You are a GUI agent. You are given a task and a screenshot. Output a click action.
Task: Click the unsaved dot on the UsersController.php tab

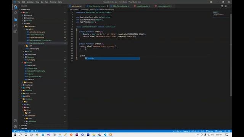(107, 6)
